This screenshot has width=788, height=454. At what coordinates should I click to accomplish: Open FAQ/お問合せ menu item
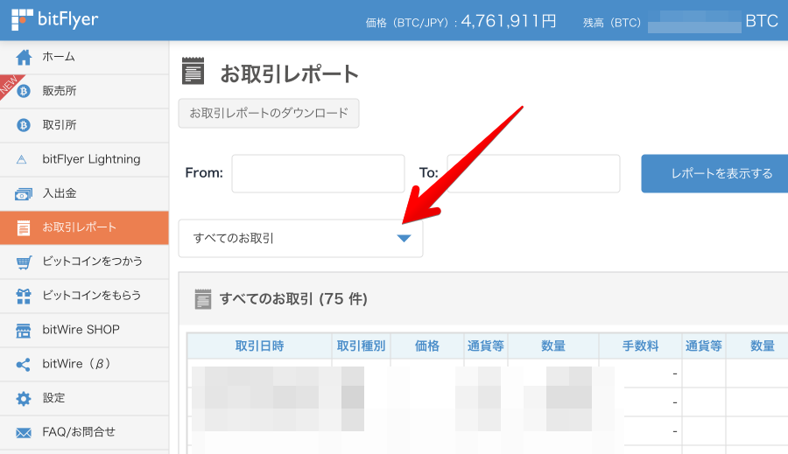pos(84,432)
